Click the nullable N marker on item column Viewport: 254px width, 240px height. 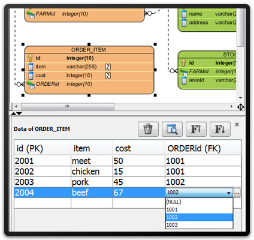tap(108, 67)
